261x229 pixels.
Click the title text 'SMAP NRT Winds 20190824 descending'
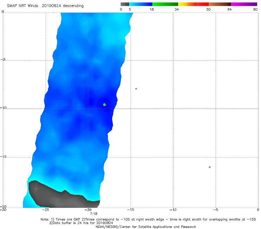(45, 6)
